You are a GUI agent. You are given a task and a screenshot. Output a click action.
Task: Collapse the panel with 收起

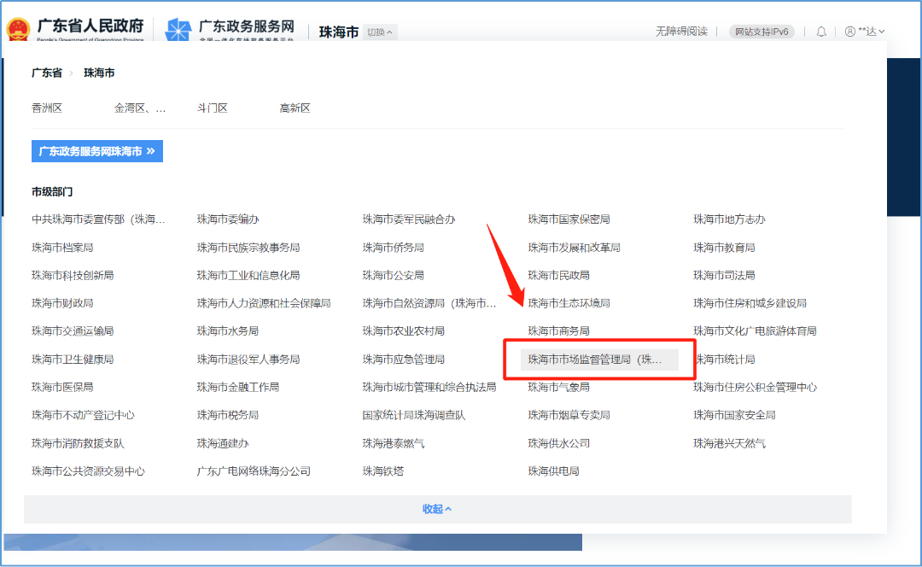click(x=437, y=509)
